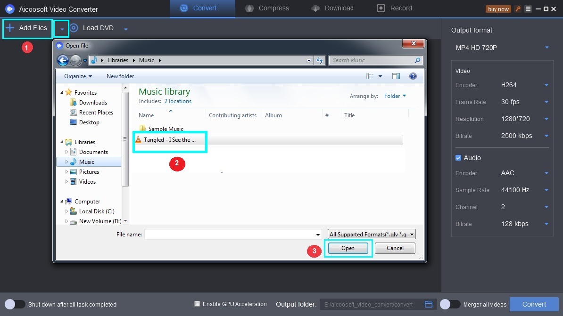Open the File name history dropdown arrow
This screenshot has height=316, width=563.
coord(318,235)
